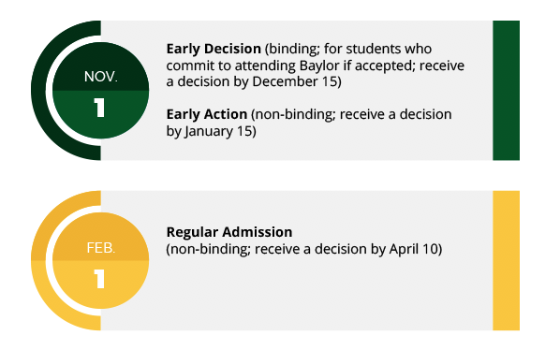Click the gold outer arc ring
Viewport: 560px width, 350px height.
tap(37, 260)
